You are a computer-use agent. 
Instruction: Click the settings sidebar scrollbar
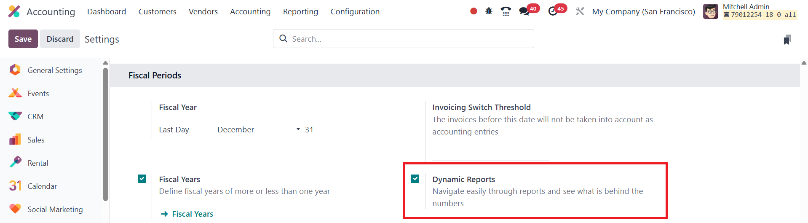pyautogui.click(x=105, y=135)
